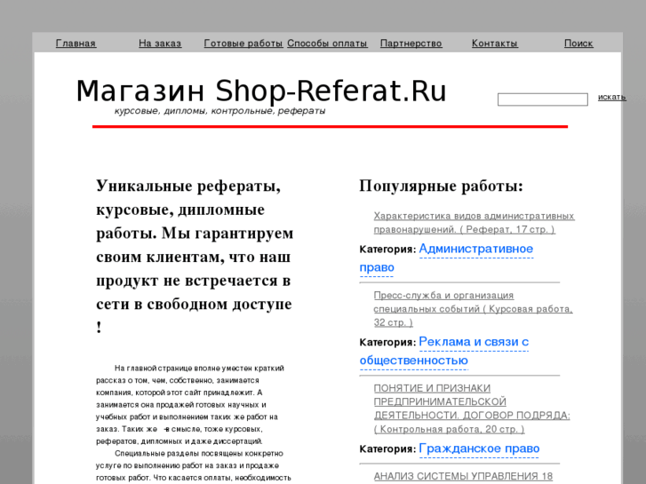
Task: Open category Гражданское право
Action: [x=479, y=448]
